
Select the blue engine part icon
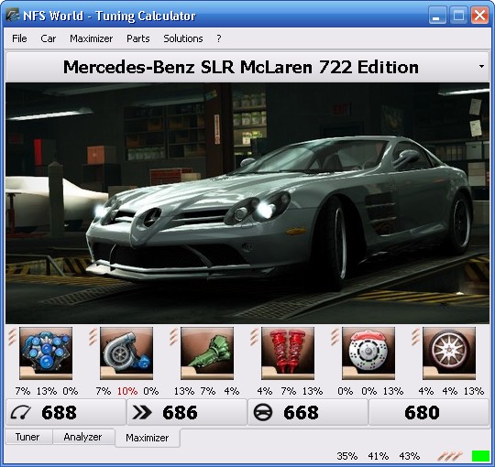(46, 353)
